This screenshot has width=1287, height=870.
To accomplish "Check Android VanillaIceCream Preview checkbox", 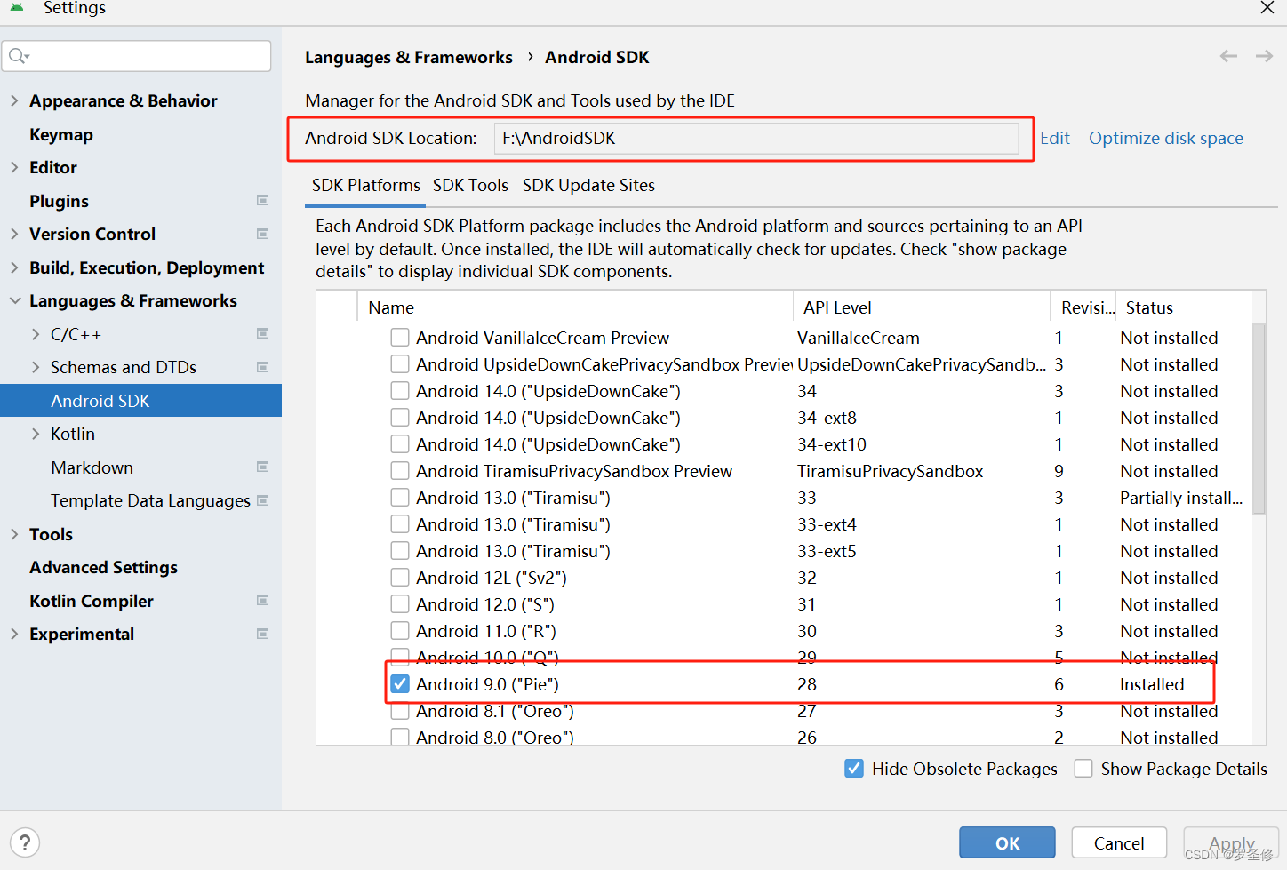I will pyautogui.click(x=400, y=338).
